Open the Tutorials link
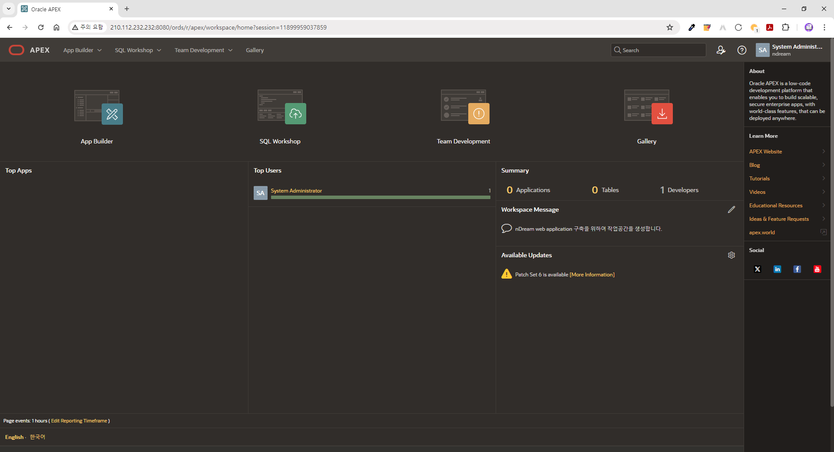This screenshot has height=452, width=834. [x=759, y=179]
